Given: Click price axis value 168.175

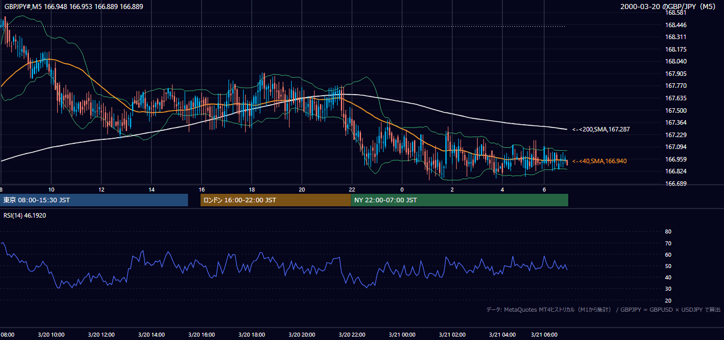Looking at the screenshot, I should [x=675, y=49].
